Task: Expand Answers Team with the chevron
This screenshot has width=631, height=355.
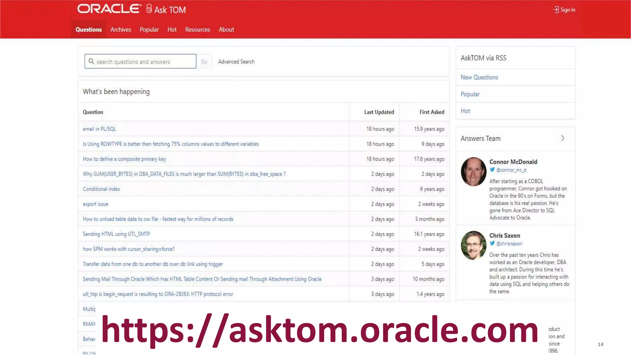Action: tap(563, 138)
